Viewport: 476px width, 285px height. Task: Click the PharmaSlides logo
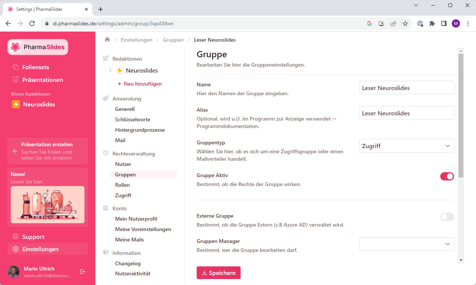pyautogui.click(x=38, y=47)
